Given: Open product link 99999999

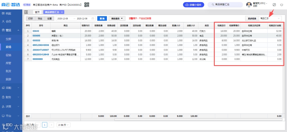Looking at the screenshot, I should [x=38, y=59].
